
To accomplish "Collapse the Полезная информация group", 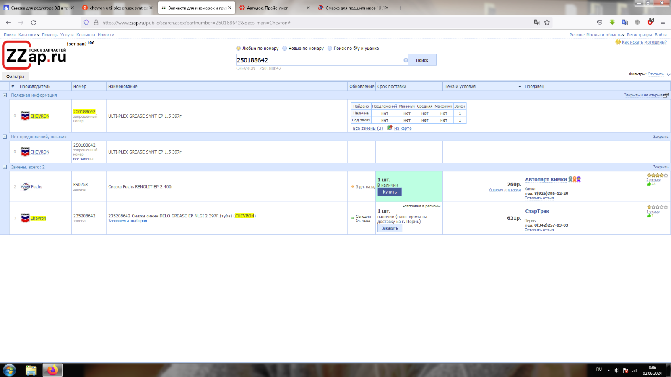I will click(5, 95).
